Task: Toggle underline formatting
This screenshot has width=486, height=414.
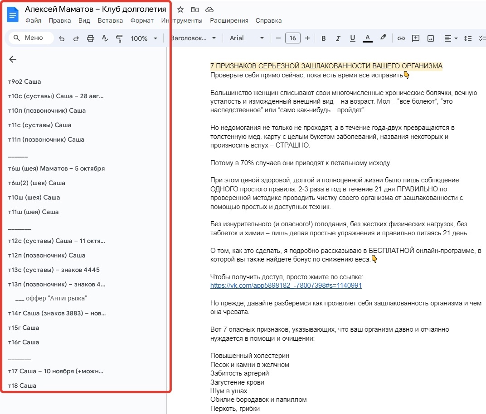Action: pos(352,38)
